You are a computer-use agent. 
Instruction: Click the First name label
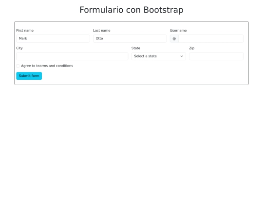coord(25,31)
